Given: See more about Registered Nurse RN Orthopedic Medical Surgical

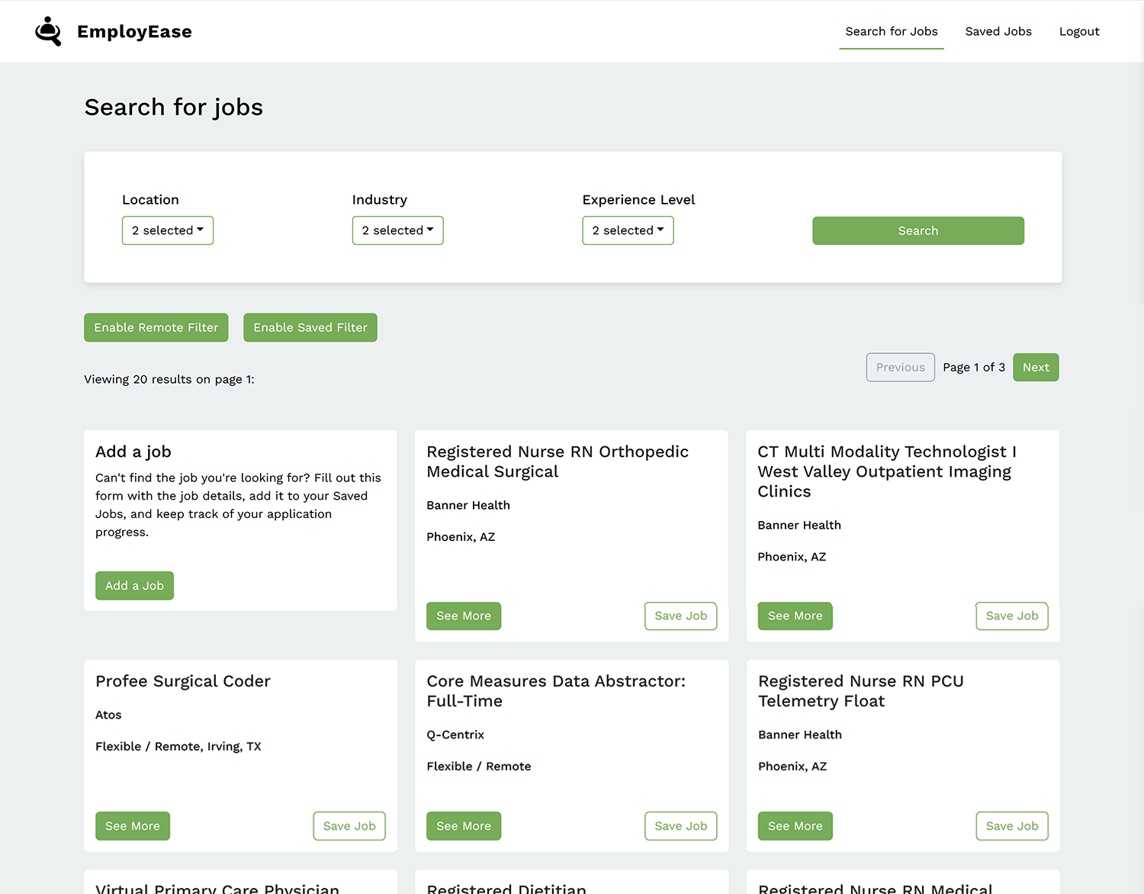Looking at the screenshot, I should coord(464,616).
